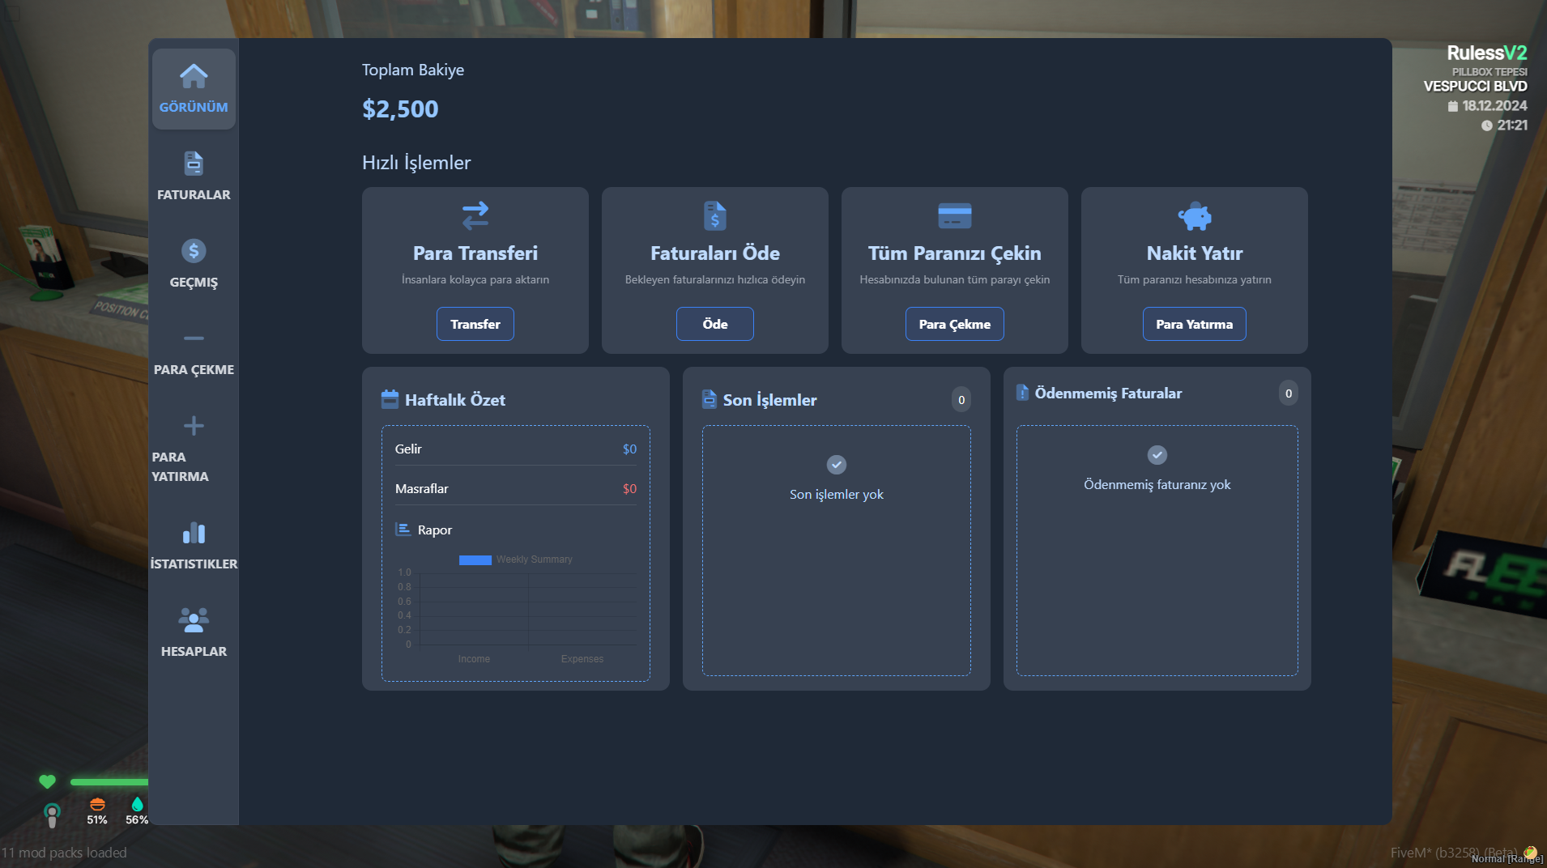This screenshot has height=868, width=1547.
Task: Click the Income axis label in chart
Action: click(474, 659)
